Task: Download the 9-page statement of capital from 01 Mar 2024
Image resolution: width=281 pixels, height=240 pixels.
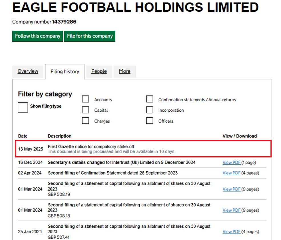Action: coord(231,189)
